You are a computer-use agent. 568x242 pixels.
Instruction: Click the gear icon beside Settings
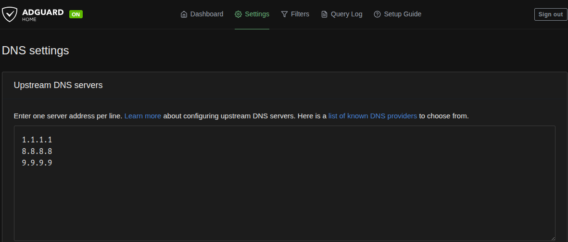[x=238, y=14]
